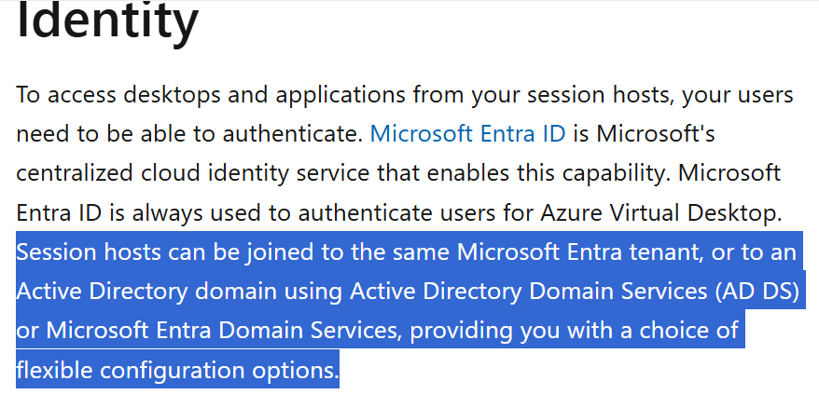Open the Microsoft Entra ID link

(x=467, y=134)
